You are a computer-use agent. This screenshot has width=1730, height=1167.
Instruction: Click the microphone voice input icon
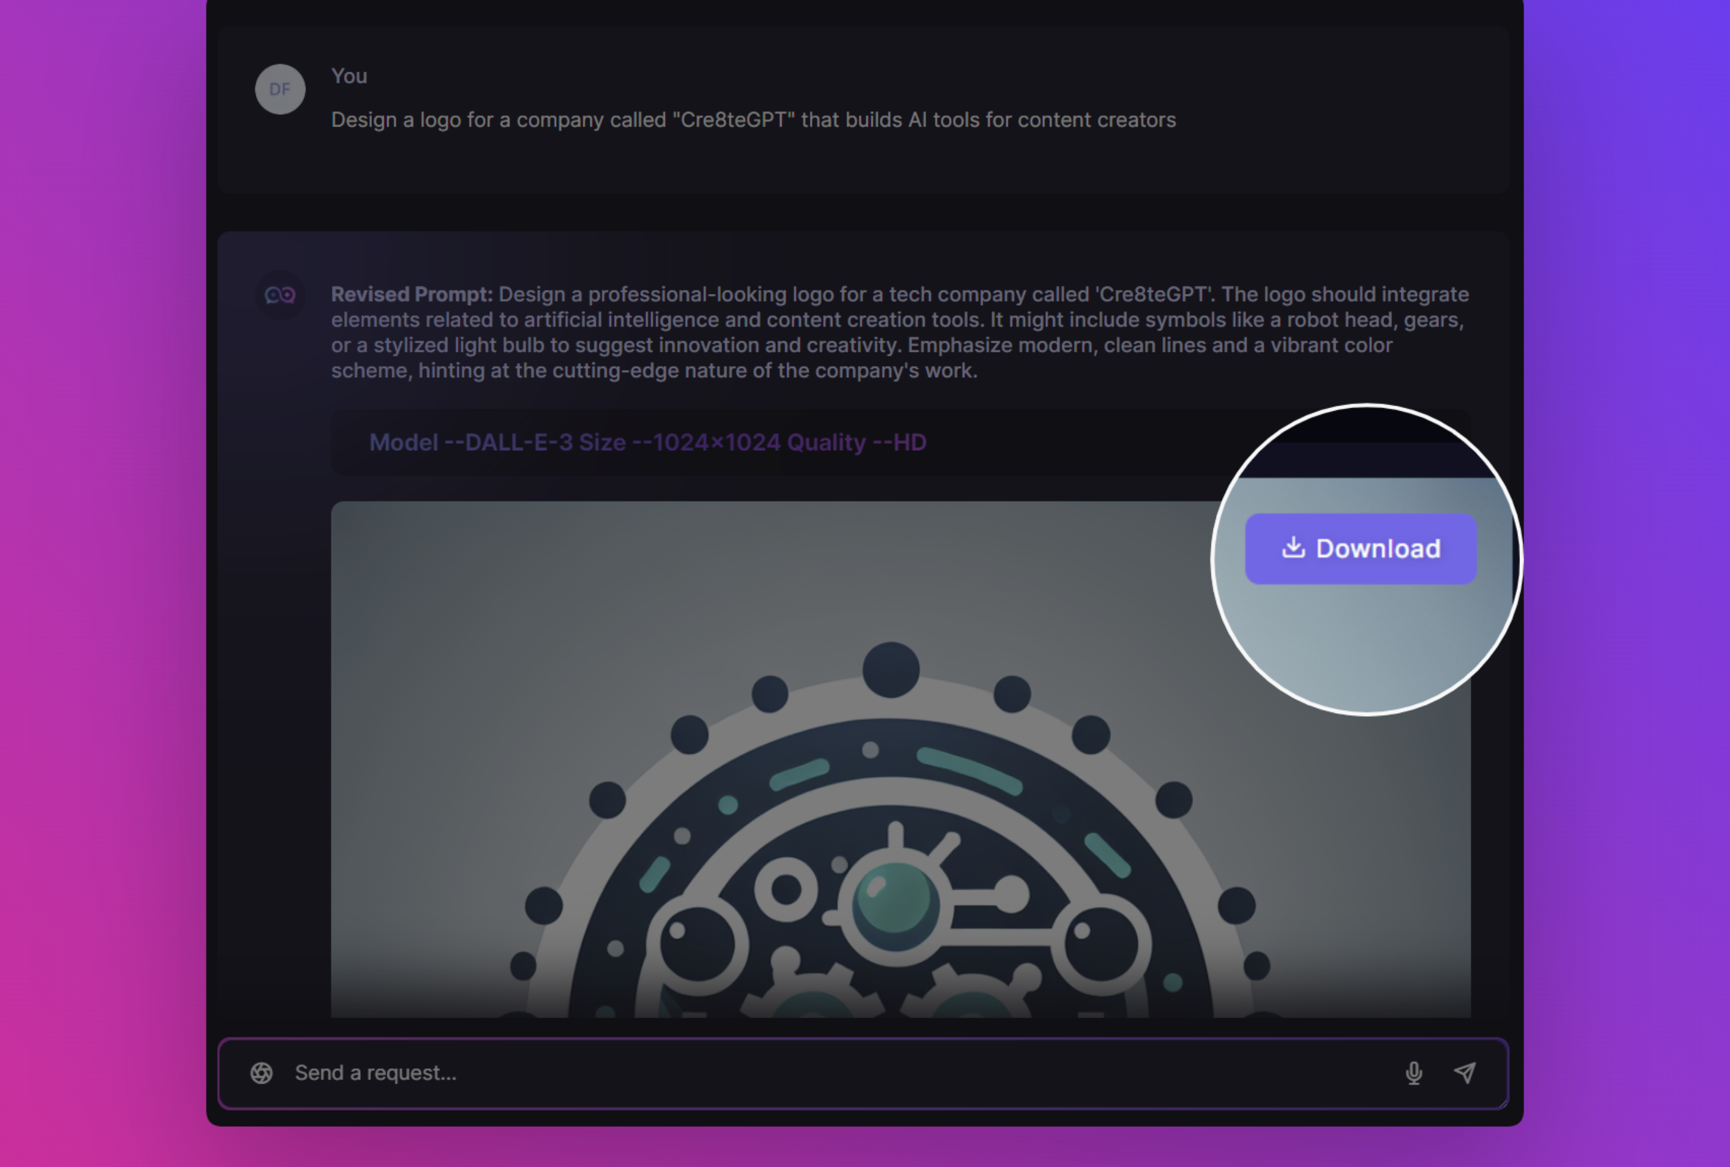(1414, 1073)
